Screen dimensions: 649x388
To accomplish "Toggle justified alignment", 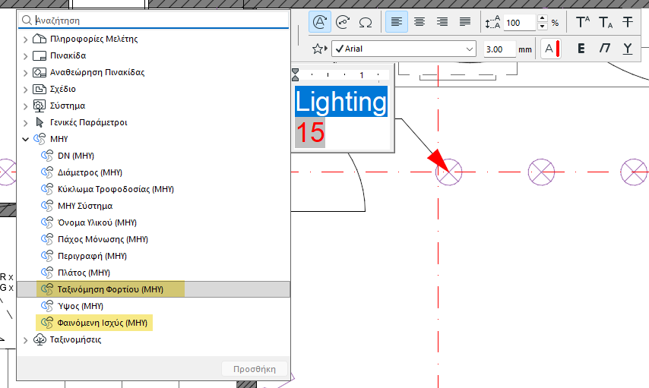I will 465,22.
